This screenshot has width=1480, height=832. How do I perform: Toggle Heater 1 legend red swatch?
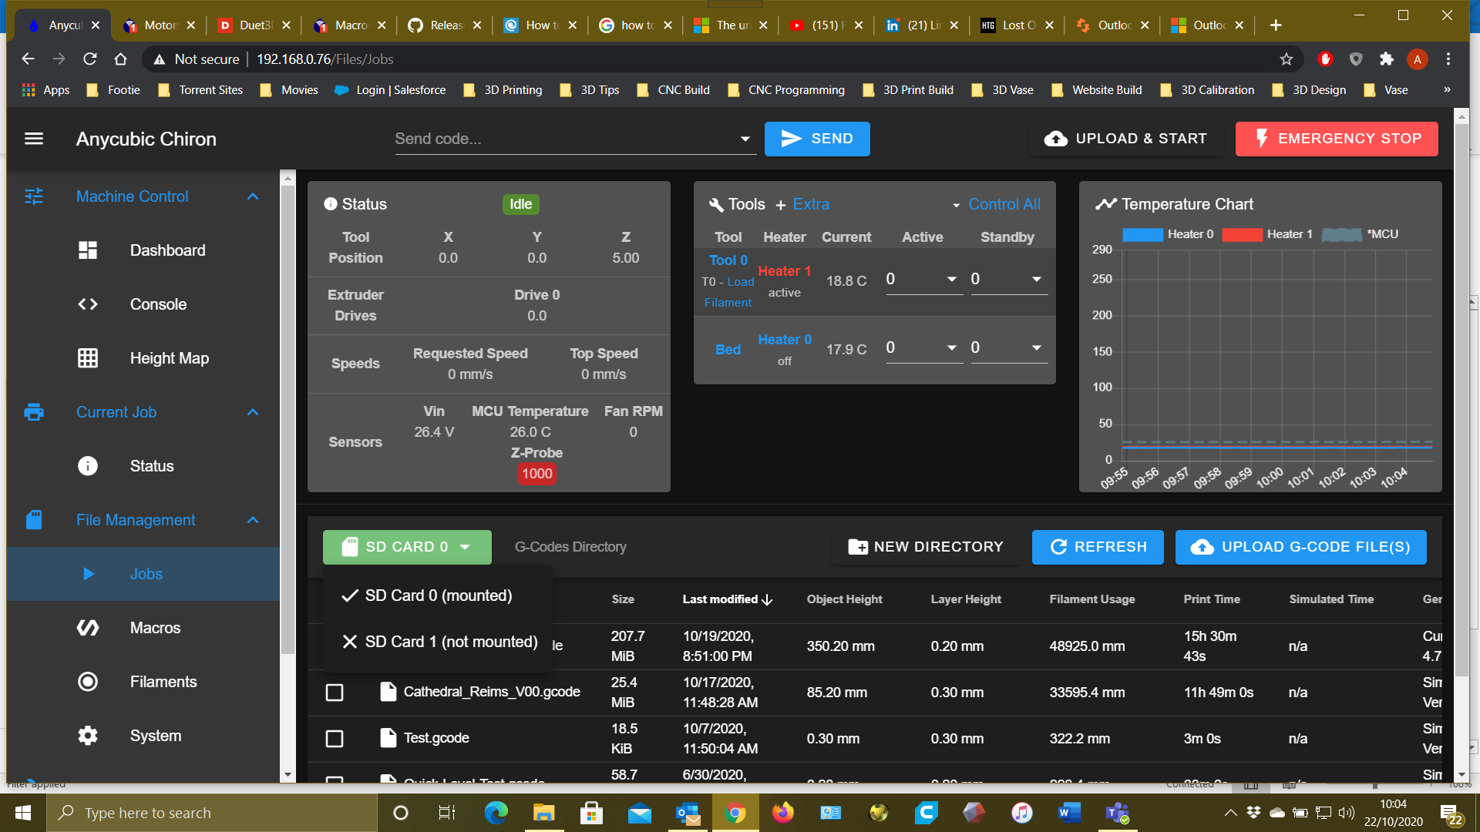[x=1242, y=234]
